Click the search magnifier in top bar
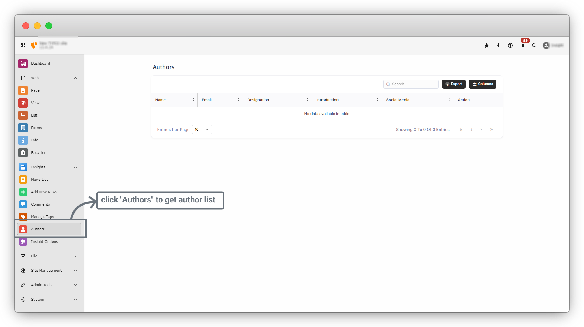 tap(534, 45)
